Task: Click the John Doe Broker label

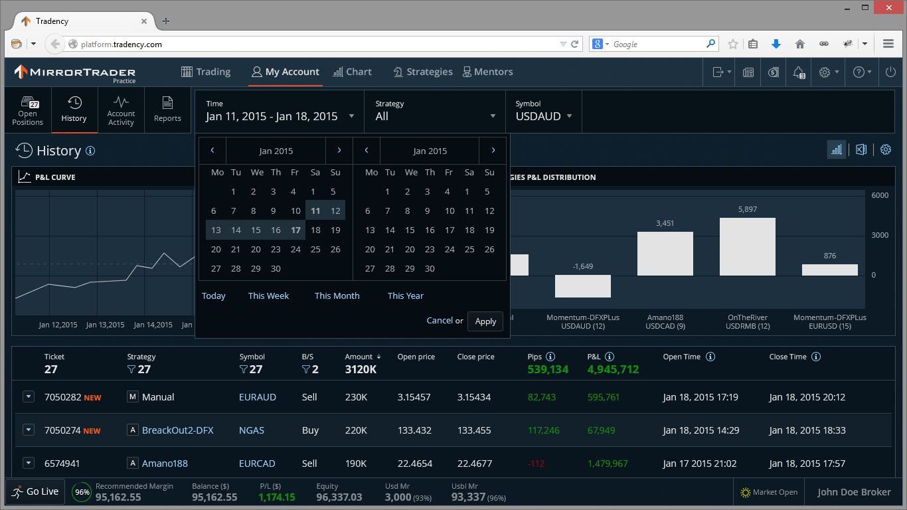Action: coord(854,492)
